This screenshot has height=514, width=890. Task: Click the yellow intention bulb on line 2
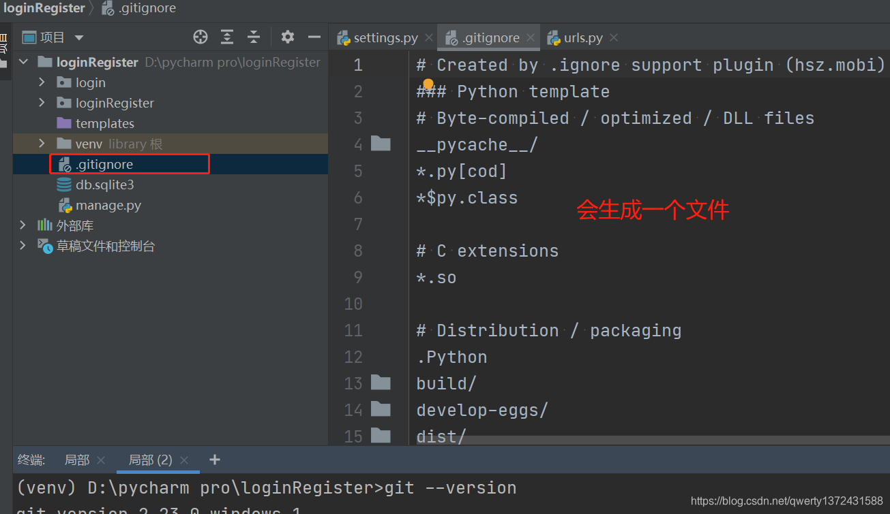click(x=428, y=84)
